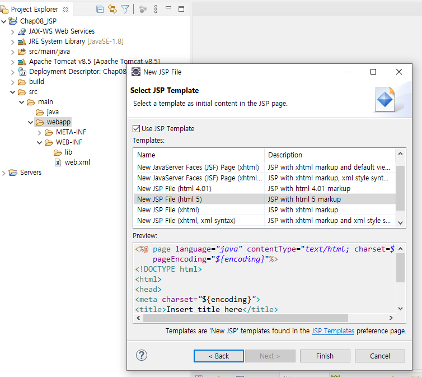Click the lib folder icon

pyautogui.click(x=58, y=153)
